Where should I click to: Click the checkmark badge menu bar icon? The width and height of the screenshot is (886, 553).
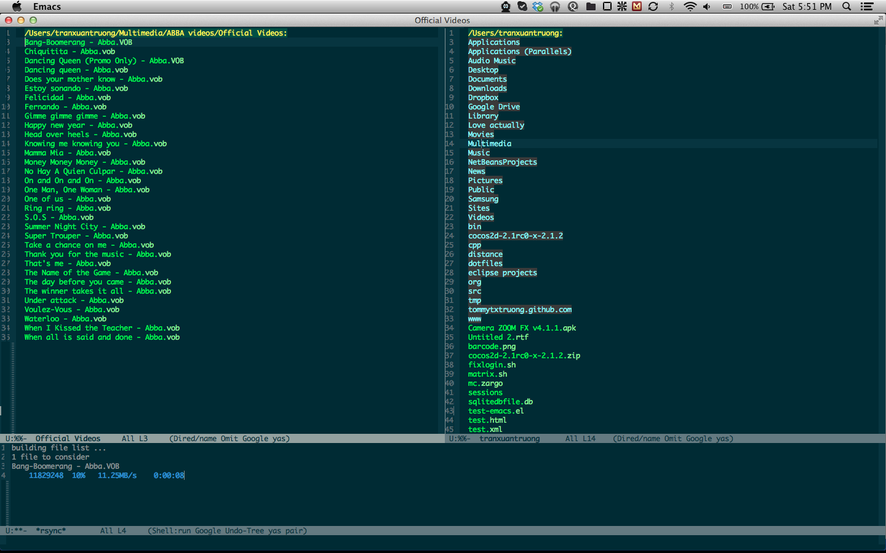pyautogui.click(x=522, y=6)
